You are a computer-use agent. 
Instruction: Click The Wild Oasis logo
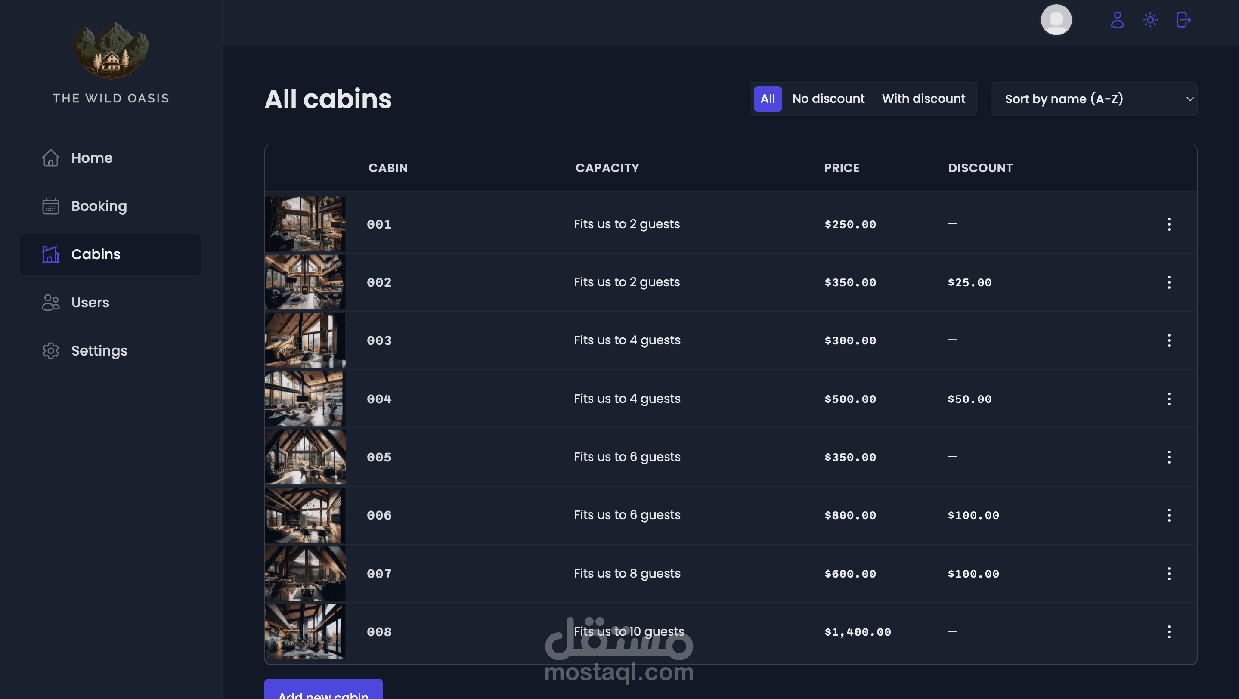pos(111,50)
